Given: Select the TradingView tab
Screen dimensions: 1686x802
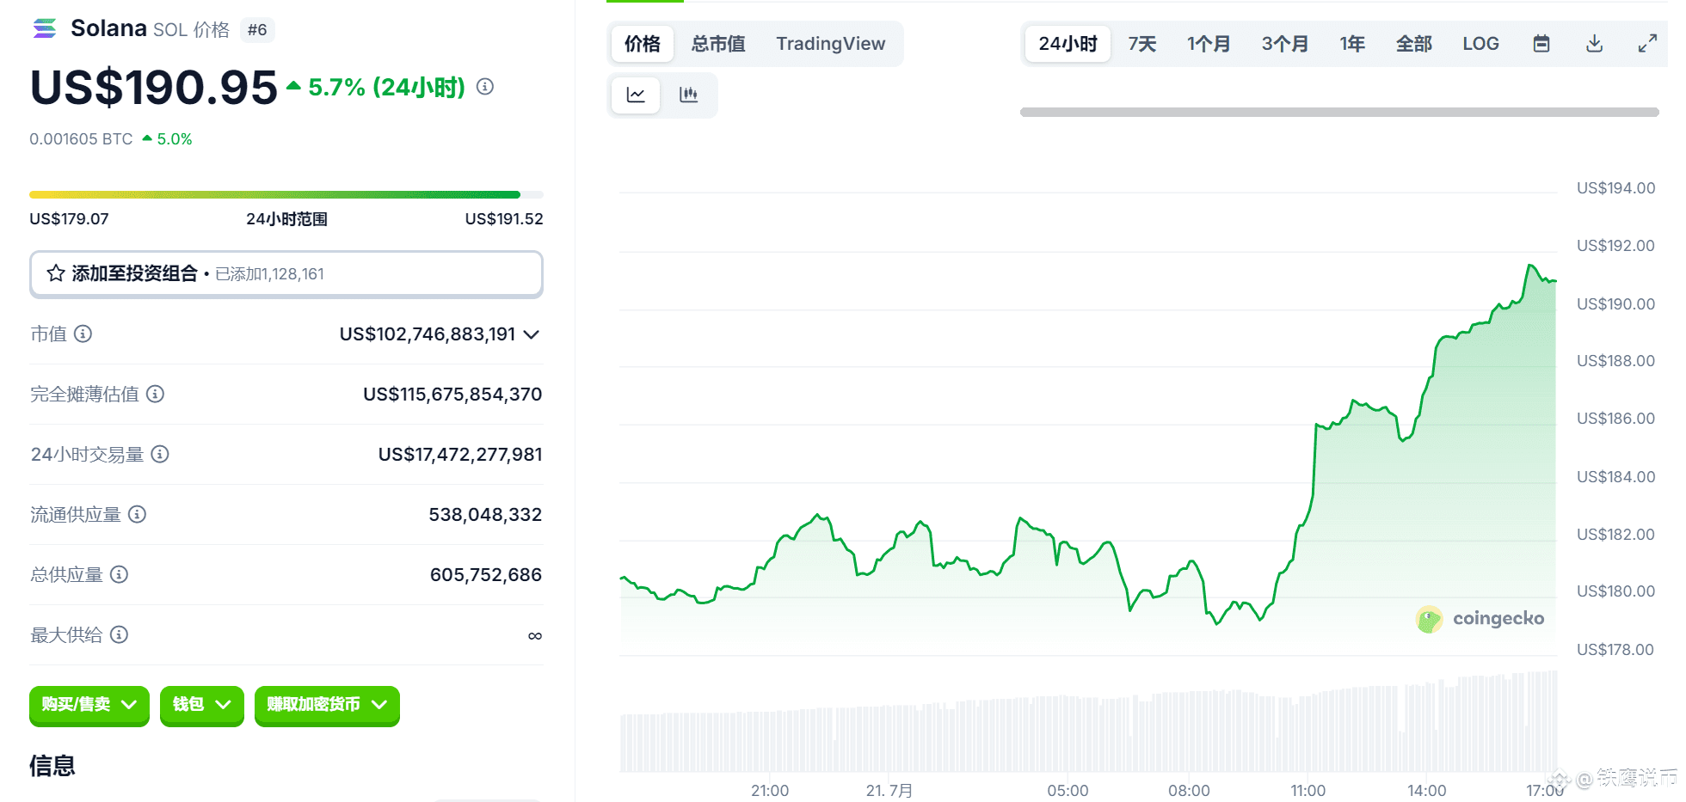Looking at the screenshot, I should pos(830,44).
